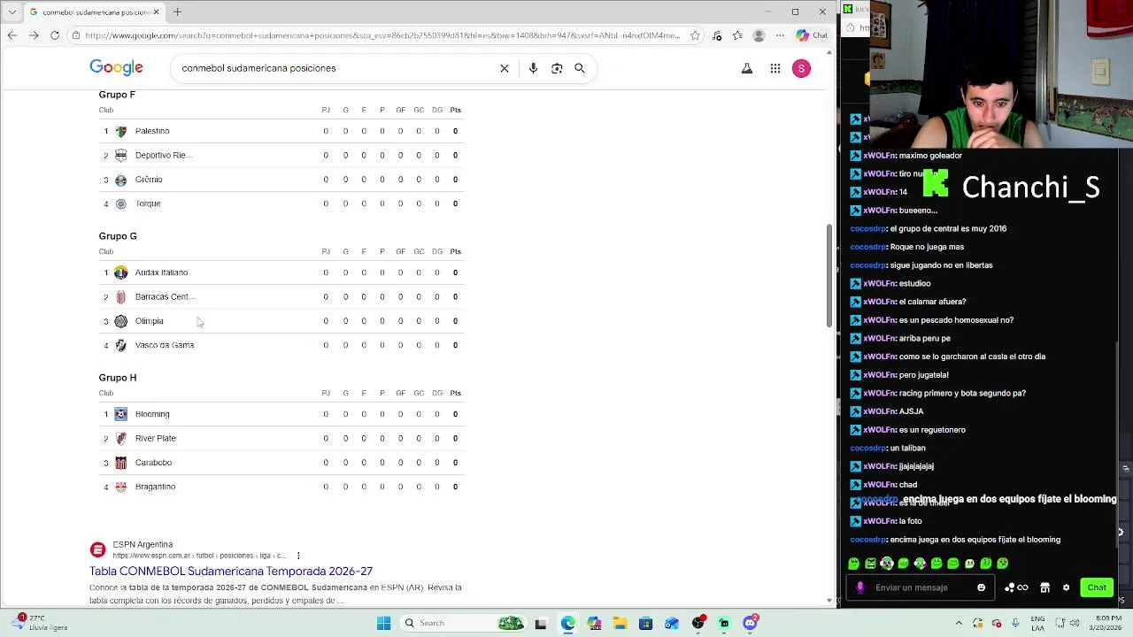Viewport: 1133px width, 637px height.
Task: Click the Google logo
Action: tap(116, 68)
